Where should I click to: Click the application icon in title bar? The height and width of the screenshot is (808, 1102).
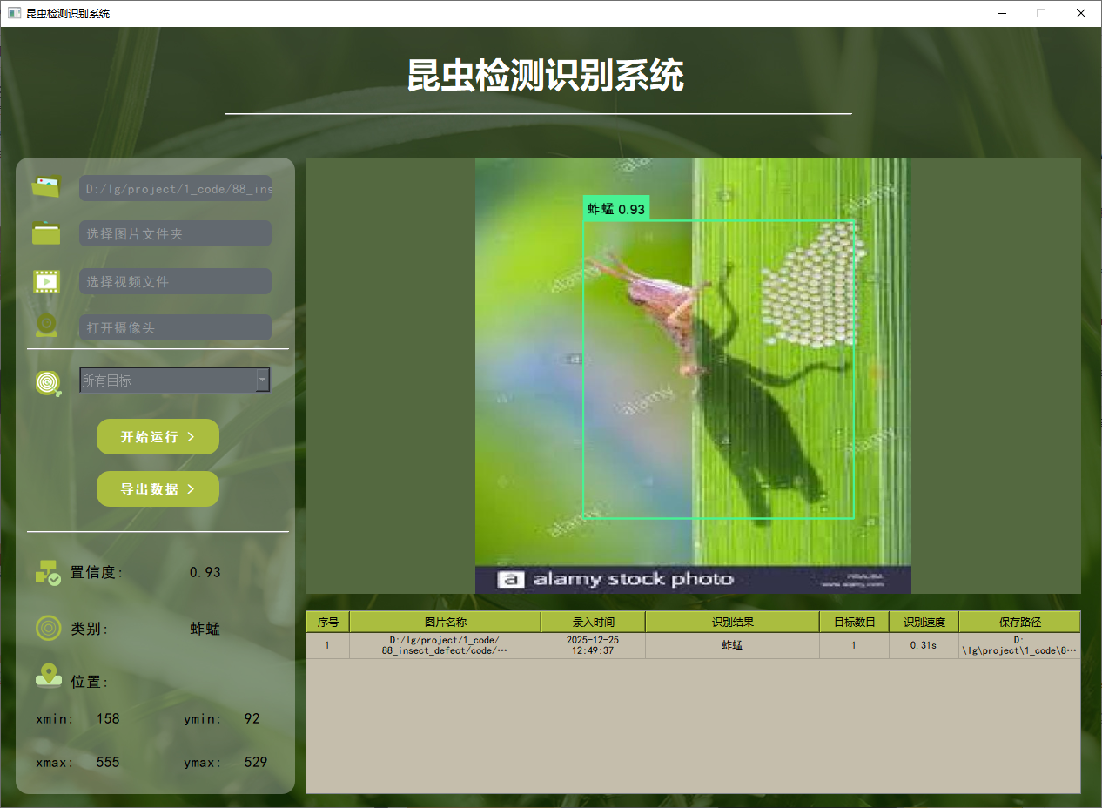[x=14, y=13]
